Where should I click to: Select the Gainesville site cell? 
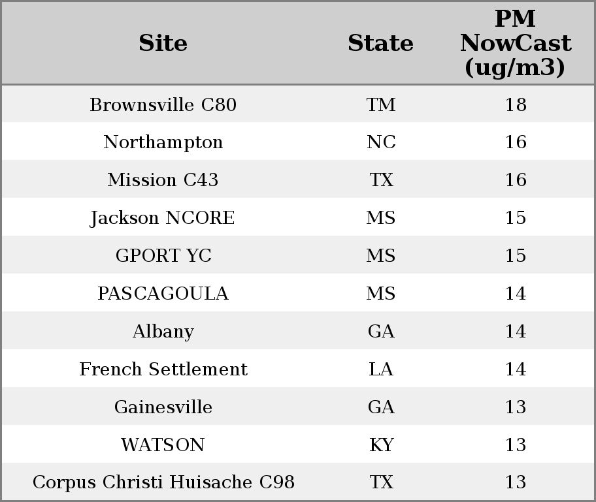(163, 407)
